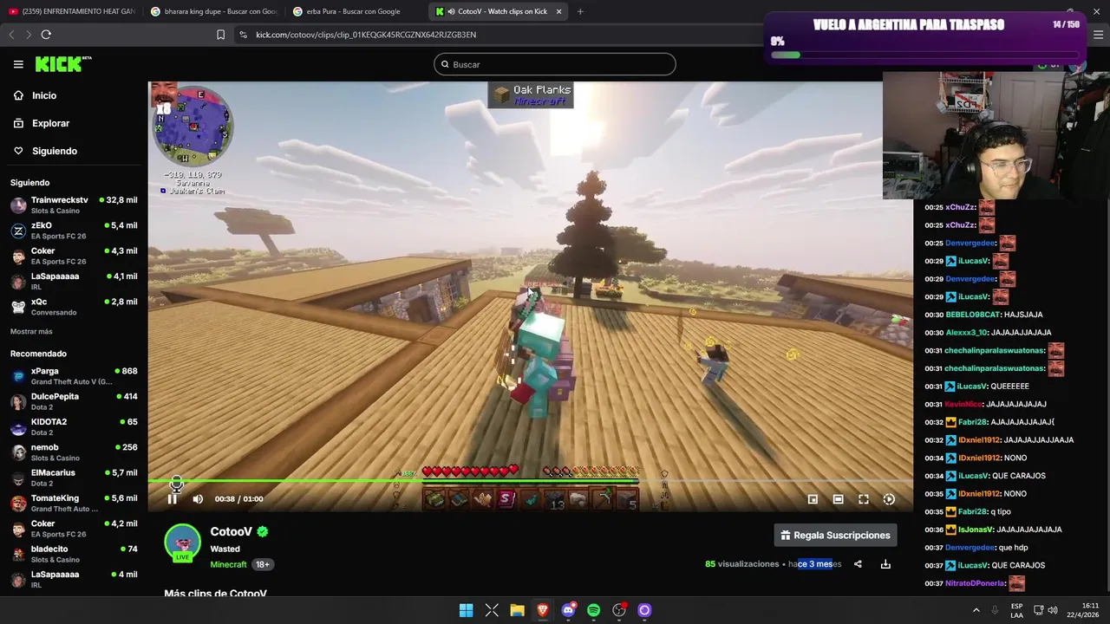Open Siguiendo in sidebar
The height and width of the screenshot is (624, 1110).
click(x=54, y=151)
